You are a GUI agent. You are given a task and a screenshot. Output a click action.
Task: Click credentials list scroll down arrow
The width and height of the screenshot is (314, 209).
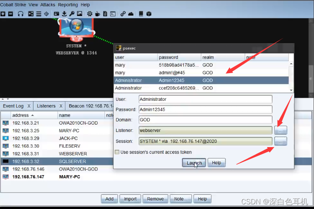[x=291, y=90]
